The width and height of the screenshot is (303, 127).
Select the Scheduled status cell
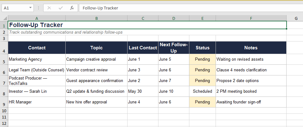click(x=203, y=91)
